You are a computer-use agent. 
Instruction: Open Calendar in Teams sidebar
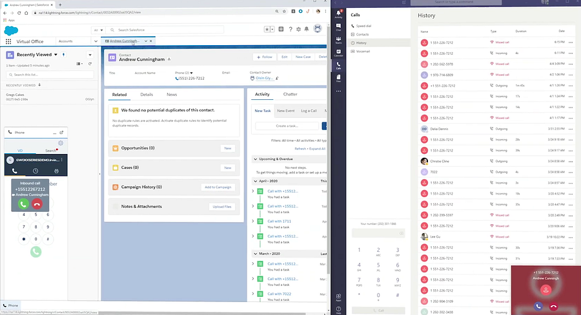pyautogui.click(x=338, y=53)
